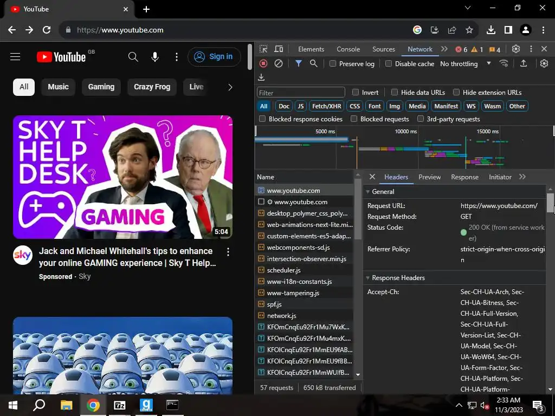Image resolution: width=555 pixels, height=416 pixels.
Task: Open the Sky T Help Desk thumbnail
Action: point(123,177)
